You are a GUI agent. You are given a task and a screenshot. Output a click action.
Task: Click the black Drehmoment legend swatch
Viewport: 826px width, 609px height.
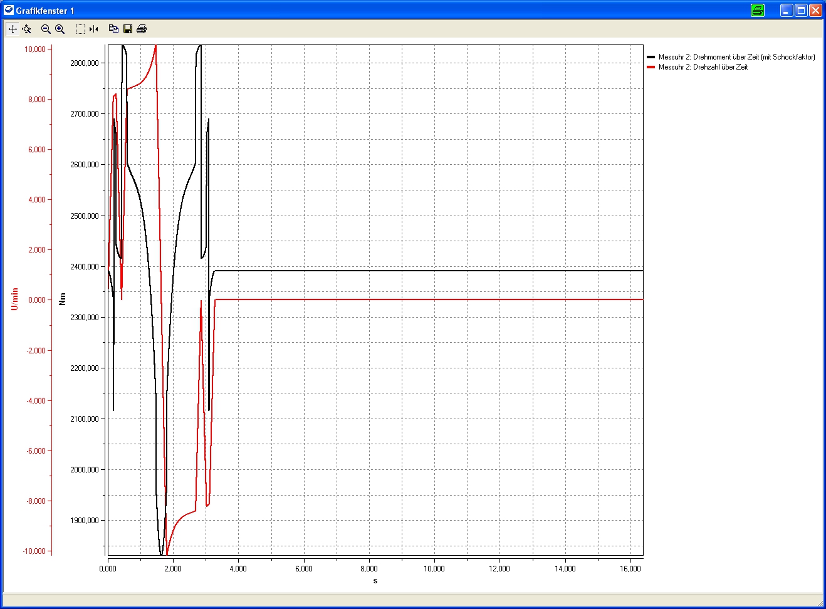click(651, 57)
